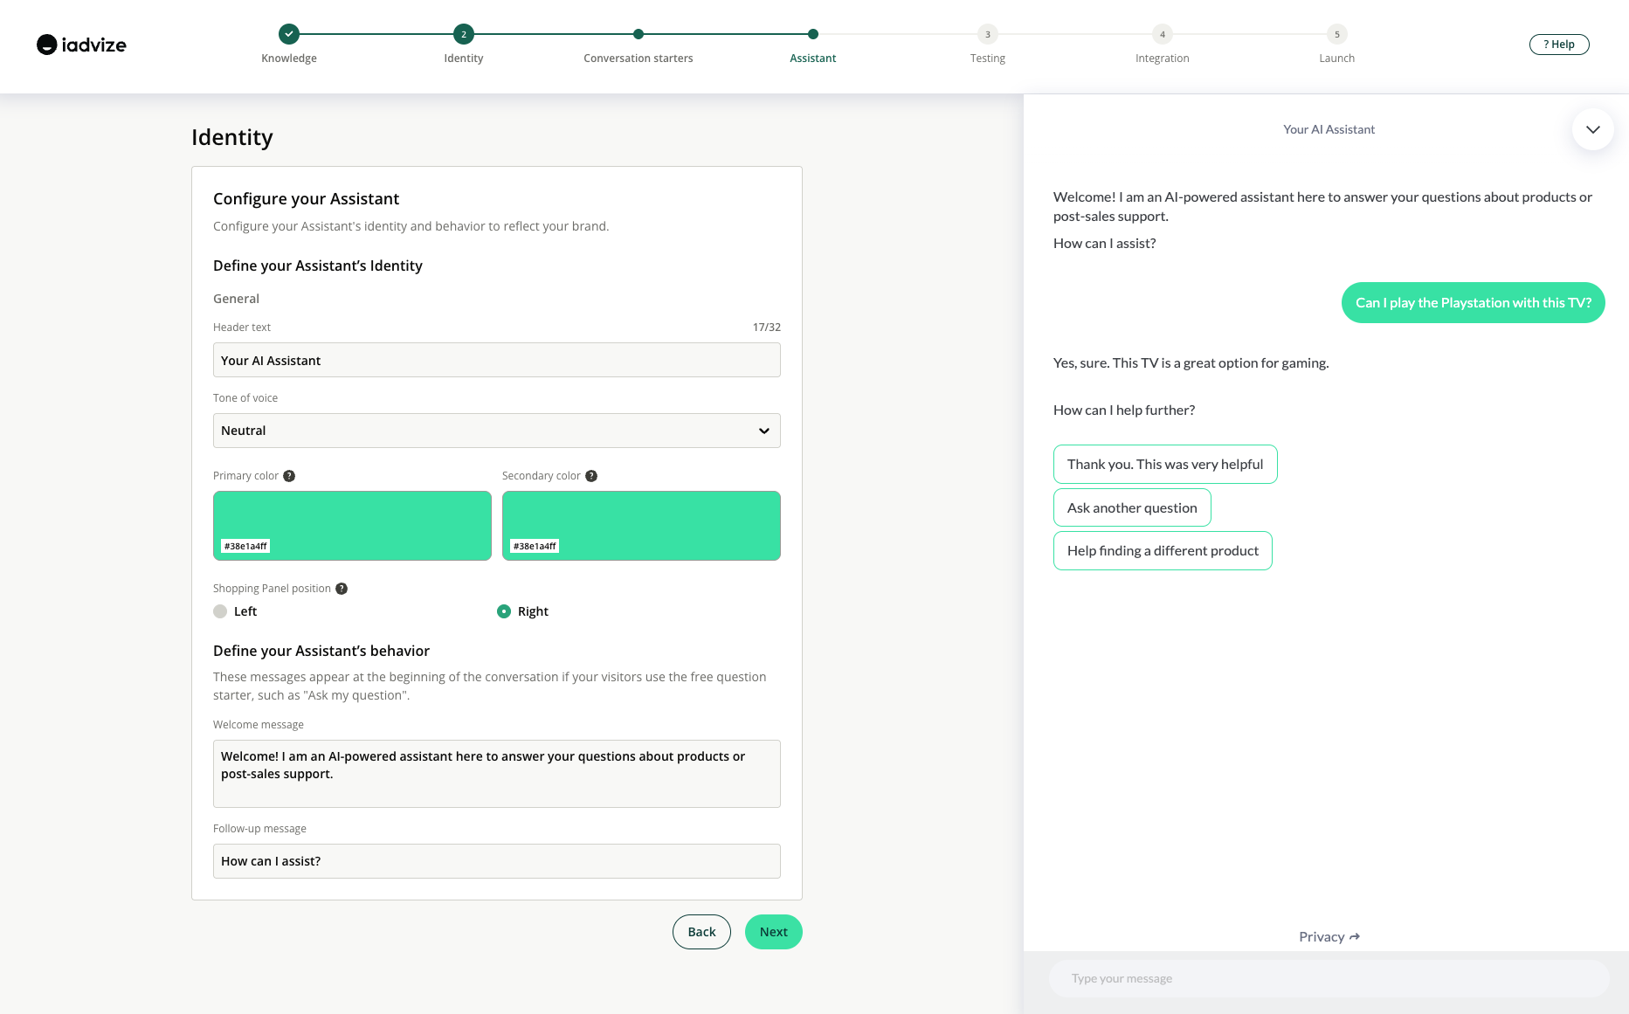Click step 4 Integration circle icon

pyautogui.click(x=1163, y=34)
